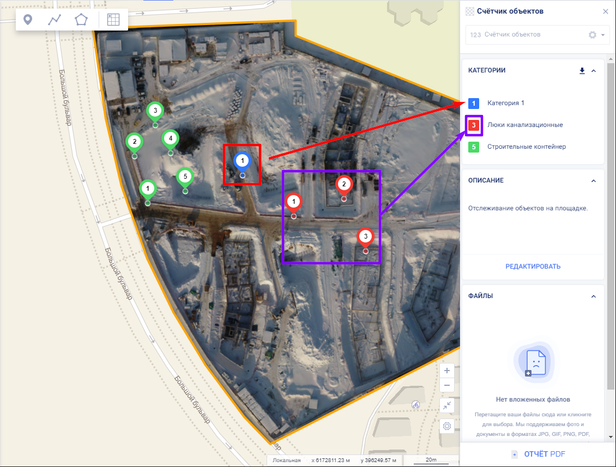The width and height of the screenshot is (616, 467).
Task: Close the Счётчик объектов panel
Action: point(605,11)
